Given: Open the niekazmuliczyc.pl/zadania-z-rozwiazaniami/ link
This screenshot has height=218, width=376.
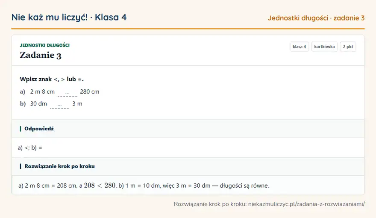Looking at the screenshot, I should click(306, 204).
